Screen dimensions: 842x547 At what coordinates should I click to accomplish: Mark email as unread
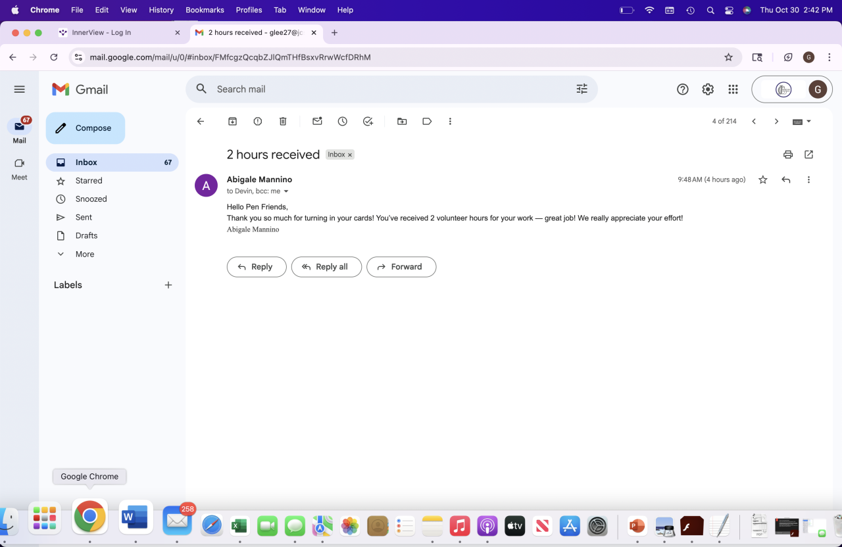point(317,122)
